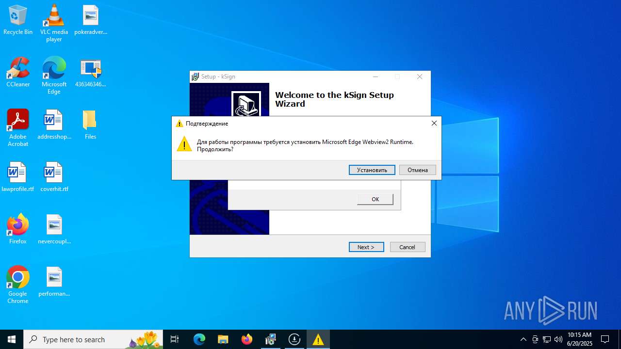
Task: Select the 436346346... installer icon
Action: coord(91,73)
